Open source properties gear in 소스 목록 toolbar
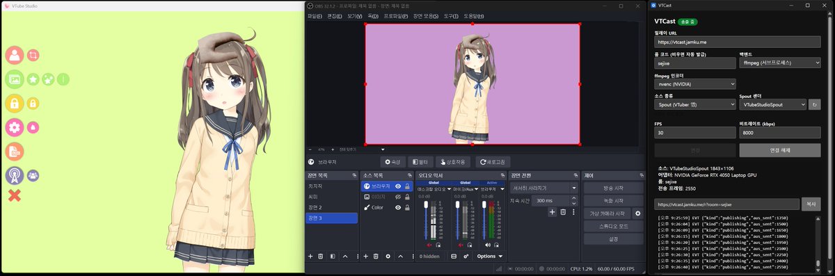The image size is (835, 276). [388, 257]
